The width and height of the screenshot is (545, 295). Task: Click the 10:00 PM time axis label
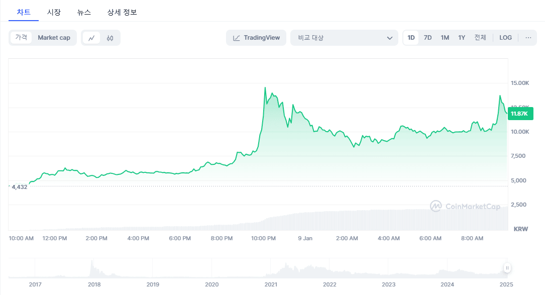[x=263, y=238]
